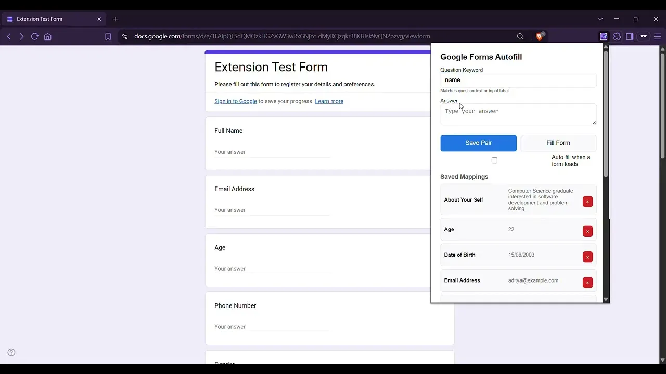Click the Age value 22 in mappings
This screenshot has height=374, width=666.
coord(511,229)
